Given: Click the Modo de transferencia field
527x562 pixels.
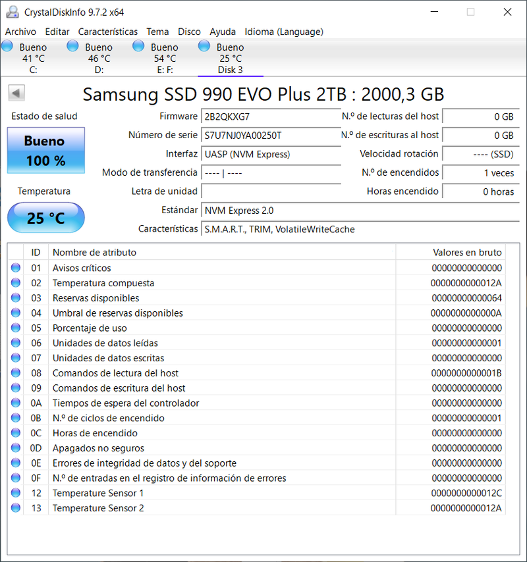Looking at the screenshot, I should coord(271,173).
